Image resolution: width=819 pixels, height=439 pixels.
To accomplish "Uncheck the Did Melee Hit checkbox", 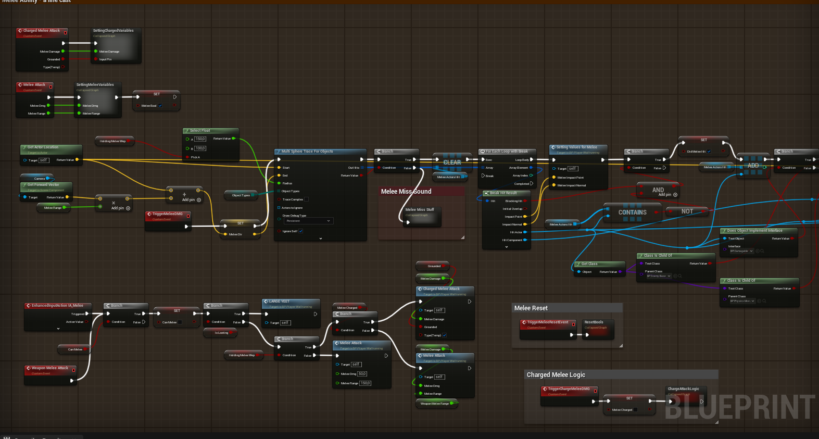I will click(709, 152).
